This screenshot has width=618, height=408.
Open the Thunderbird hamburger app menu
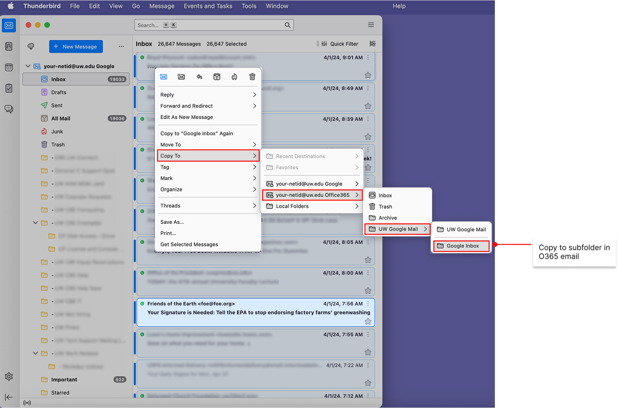click(x=371, y=25)
